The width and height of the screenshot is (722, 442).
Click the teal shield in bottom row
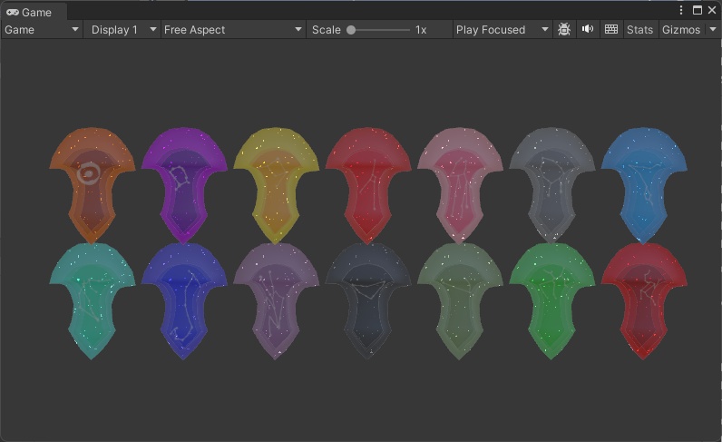pos(93,301)
